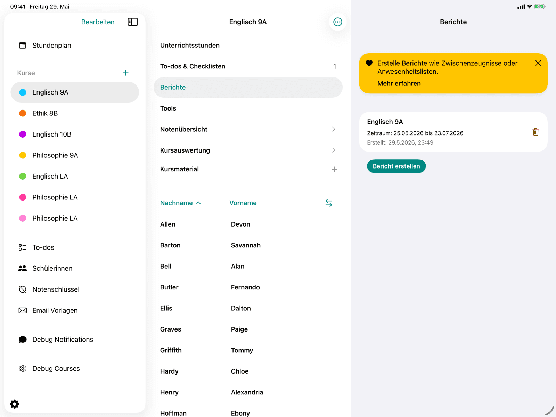Select student Bell Alan
Screen dimensions: 556x417
(x=248, y=267)
